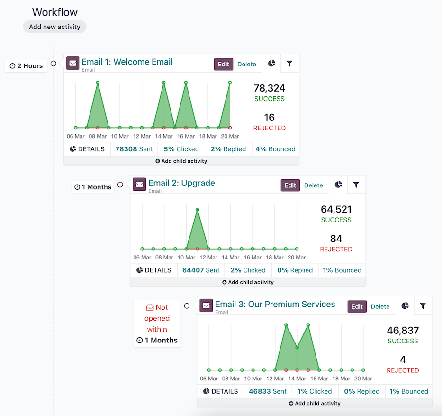The image size is (442, 416).
Task: Edit the Email 1: Welcome Email activity
Action: click(223, 64)
